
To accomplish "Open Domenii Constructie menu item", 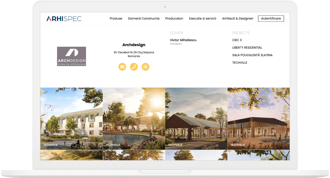I will point(144,19).
